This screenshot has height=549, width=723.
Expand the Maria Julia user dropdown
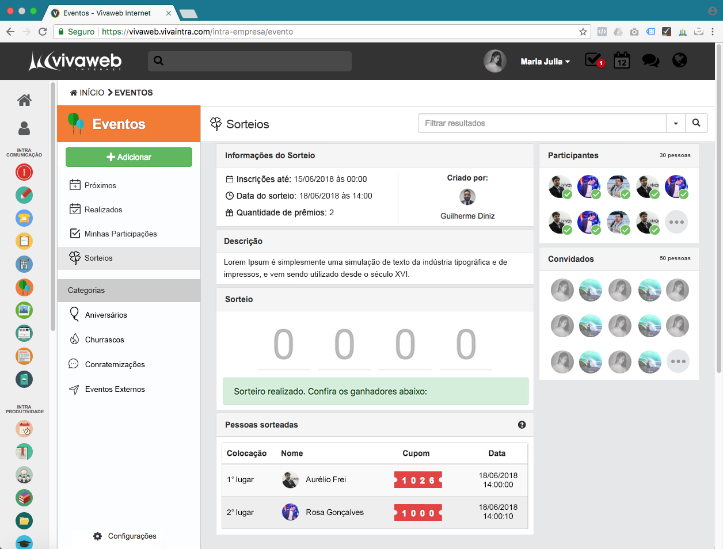(x=545, y=62)
